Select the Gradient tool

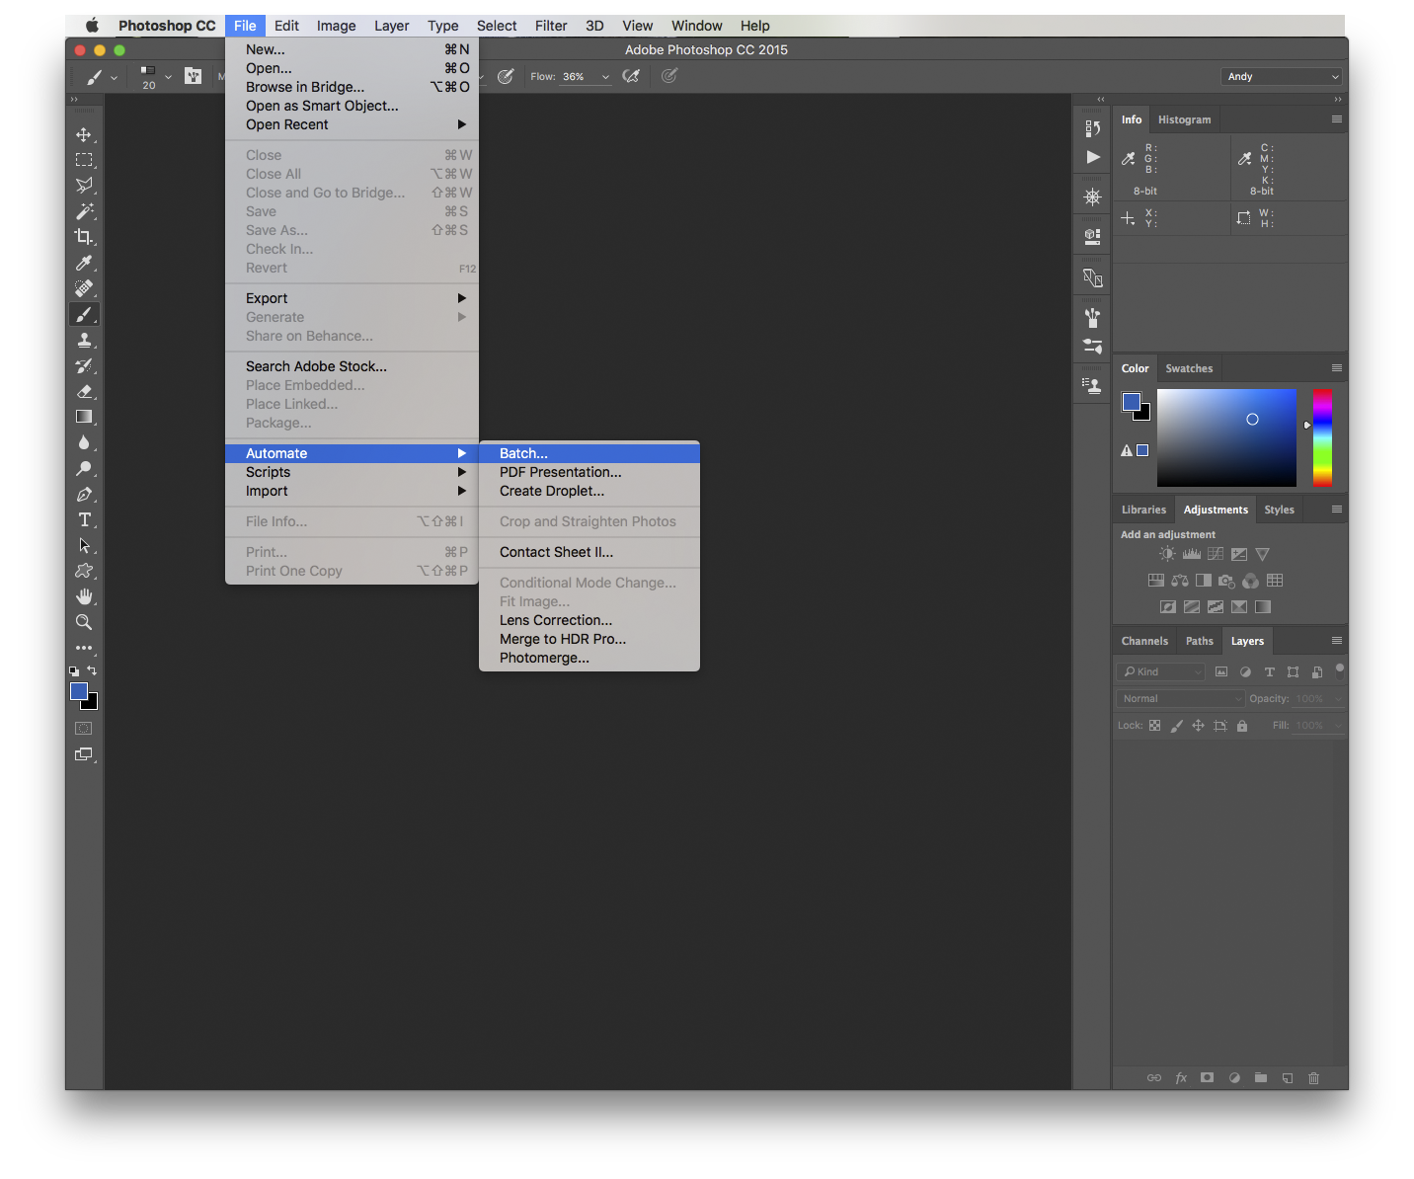click(x=84, y=417)
